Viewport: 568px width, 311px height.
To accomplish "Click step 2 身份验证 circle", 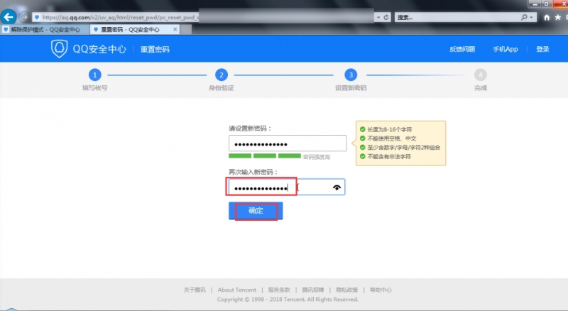I will coord(222,75).
